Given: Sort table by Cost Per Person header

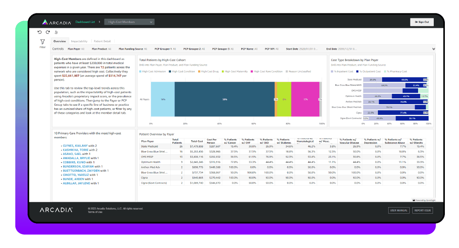Looking at the screenshot, I should pyautogui.click(x=211, y=141).
